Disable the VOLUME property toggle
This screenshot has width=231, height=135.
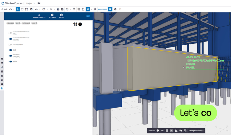click(10, 39)
